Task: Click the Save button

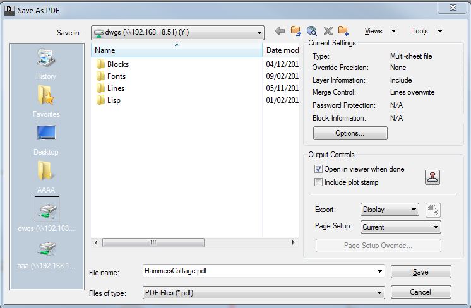Action: pos(421,272)
